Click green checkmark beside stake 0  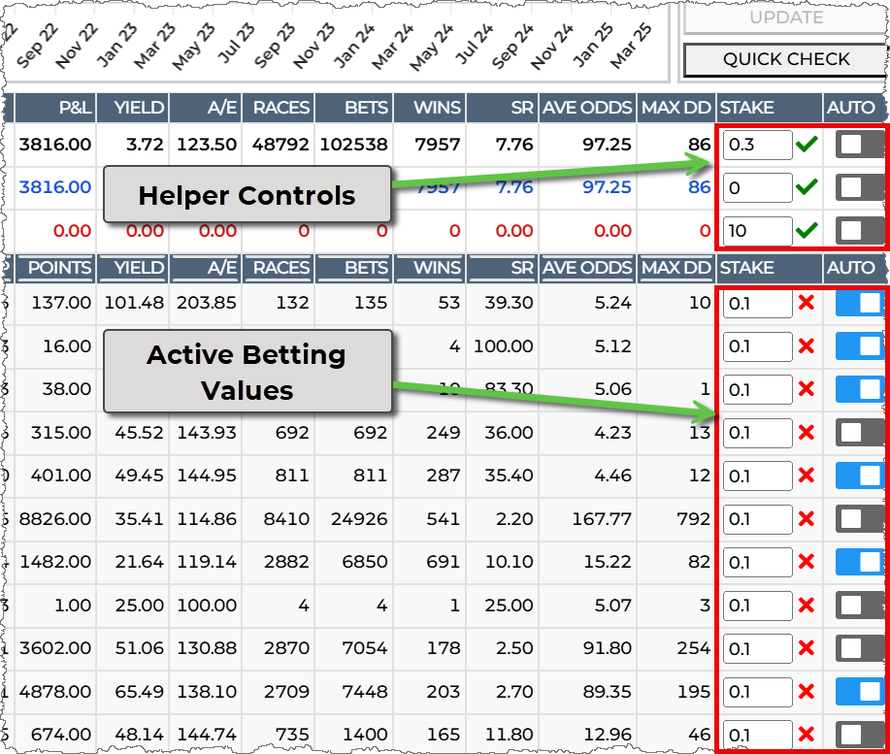(x=807, y=187)
